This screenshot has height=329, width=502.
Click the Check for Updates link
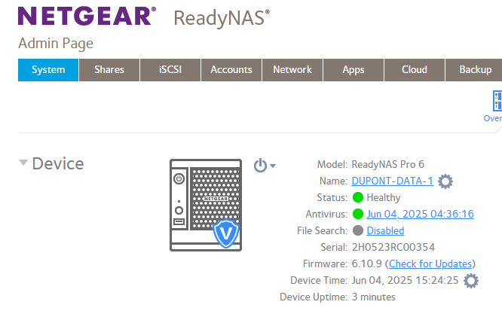[x=430, y=264]
